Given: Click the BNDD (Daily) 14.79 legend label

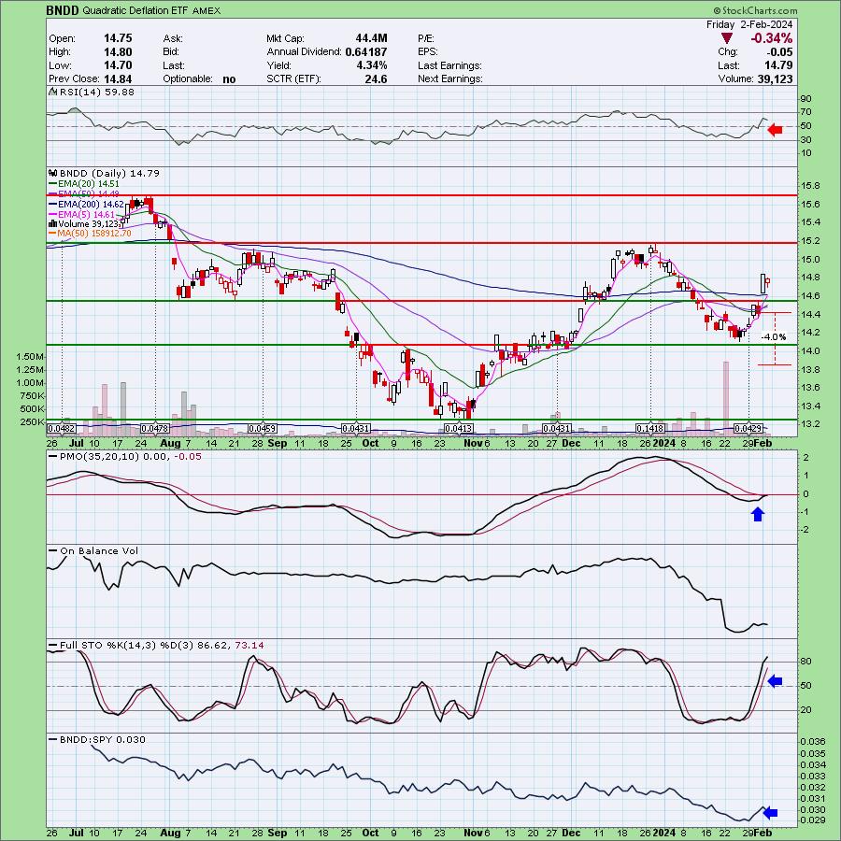Looking at the screenshot, I should [105, 173].
